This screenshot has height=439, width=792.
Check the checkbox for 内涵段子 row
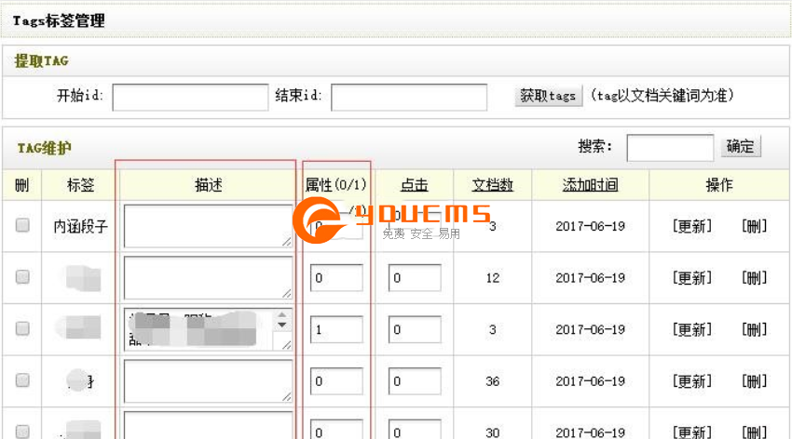[x=23, y=225]
